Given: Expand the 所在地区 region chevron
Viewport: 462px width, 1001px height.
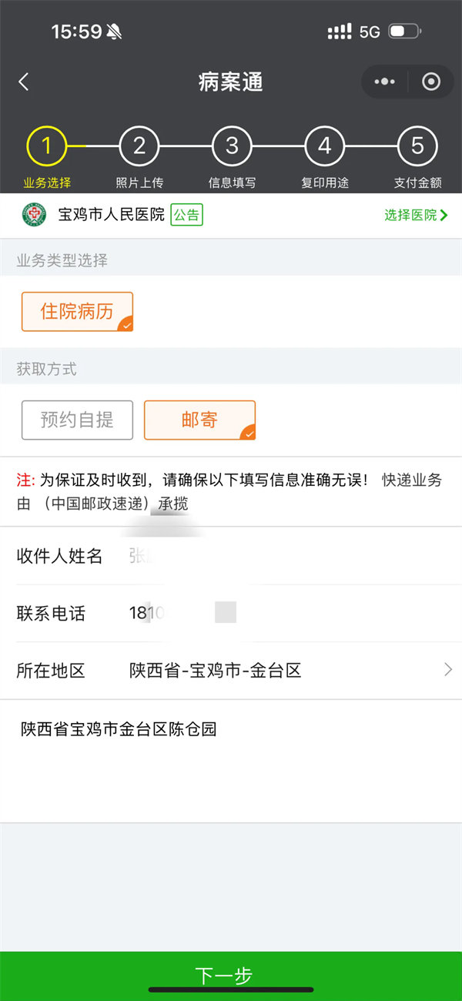Looking at the screenshot, I should pos(447,670).
